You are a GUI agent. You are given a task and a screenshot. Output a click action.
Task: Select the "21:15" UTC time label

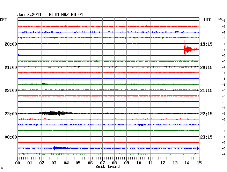coord(206,91)
